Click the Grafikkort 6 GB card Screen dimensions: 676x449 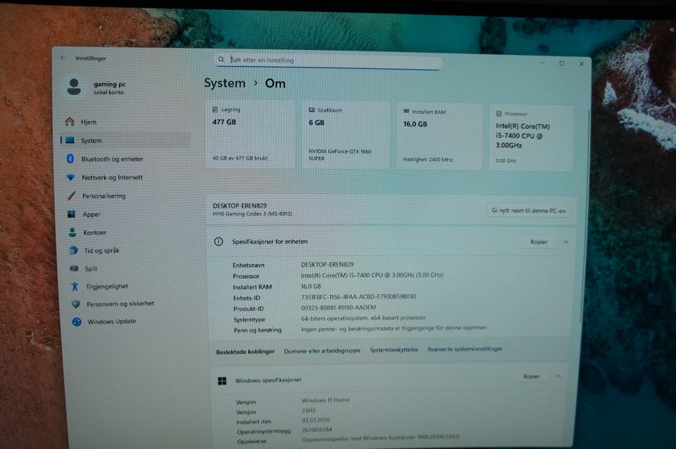pos(346,135)
